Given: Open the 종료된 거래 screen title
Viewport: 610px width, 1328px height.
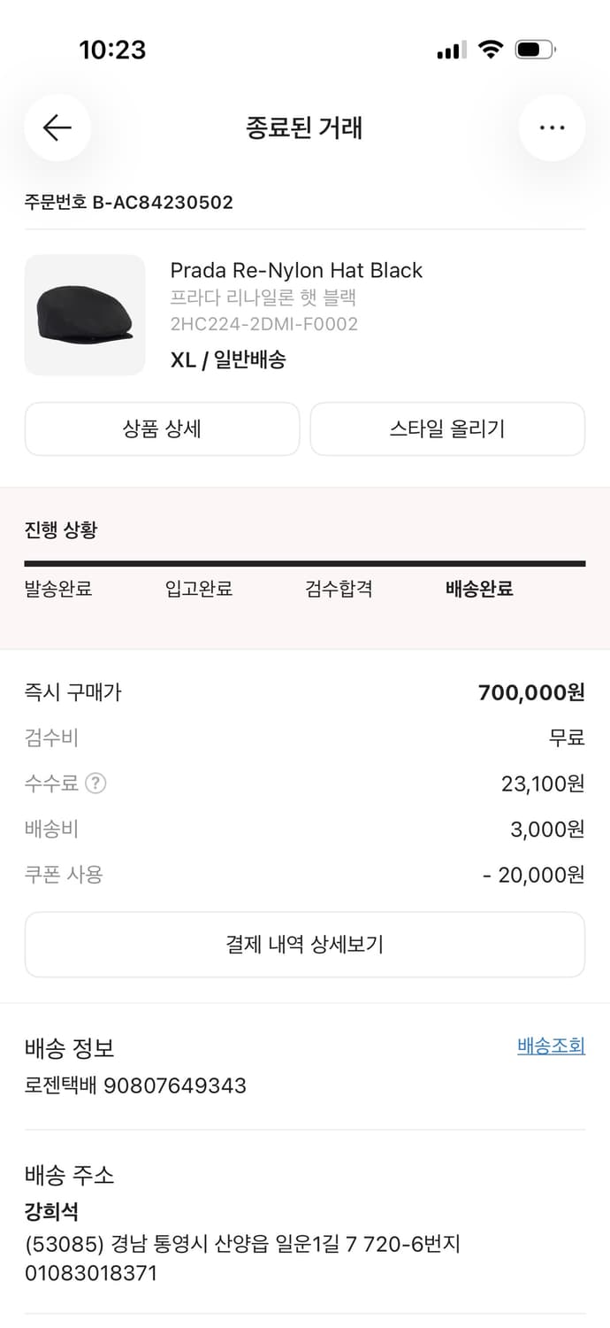Looking at the screenshot, I should (305, 127).
